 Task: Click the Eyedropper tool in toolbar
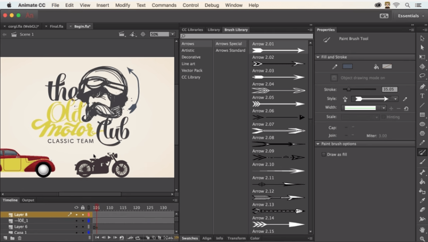(423, 200)
